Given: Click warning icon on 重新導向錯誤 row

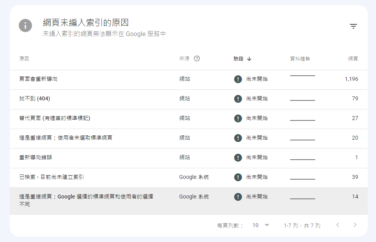Looking at the screenshot, I should 238,158.
